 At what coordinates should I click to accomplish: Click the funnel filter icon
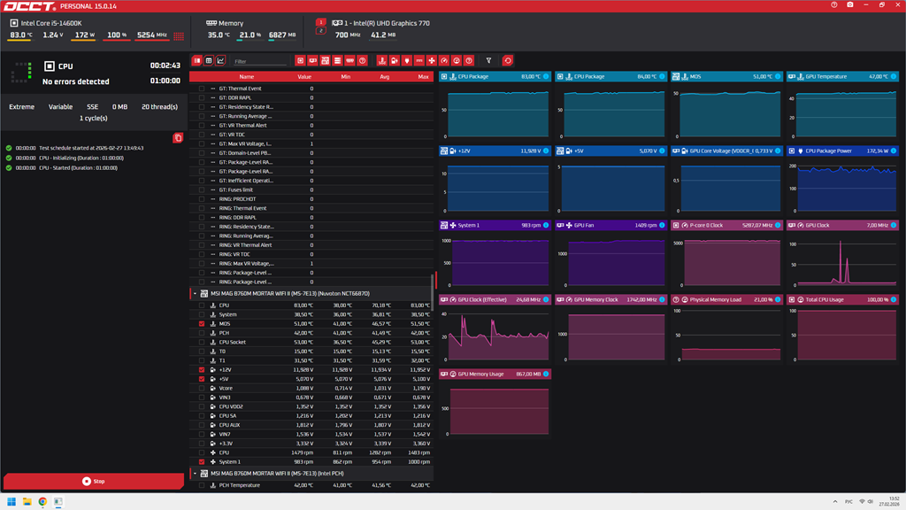tap(488, 61)
